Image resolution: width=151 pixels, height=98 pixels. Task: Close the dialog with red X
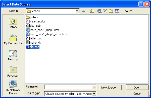coord(147,4)
